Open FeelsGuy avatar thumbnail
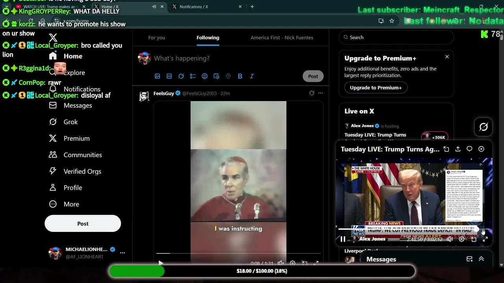 point(144,96)
